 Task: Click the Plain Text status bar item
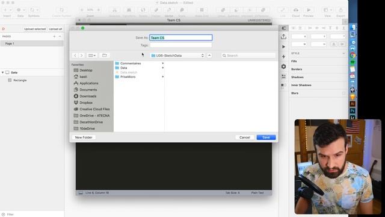257,193
